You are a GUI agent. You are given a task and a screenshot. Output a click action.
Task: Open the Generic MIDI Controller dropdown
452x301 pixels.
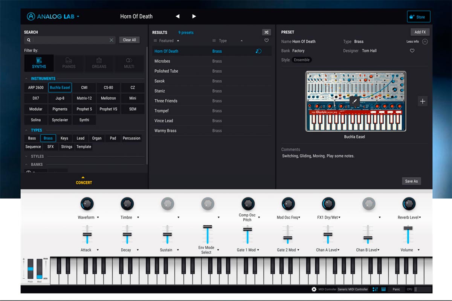coord(353,289)
